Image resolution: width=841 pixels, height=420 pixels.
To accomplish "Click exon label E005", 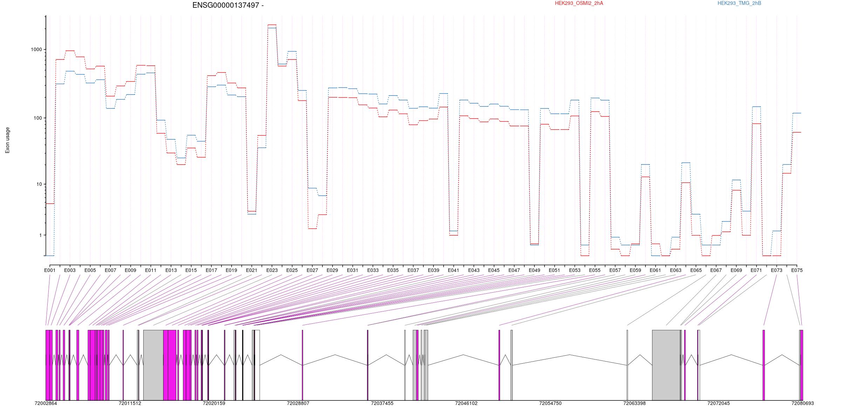I will point(90,270).
